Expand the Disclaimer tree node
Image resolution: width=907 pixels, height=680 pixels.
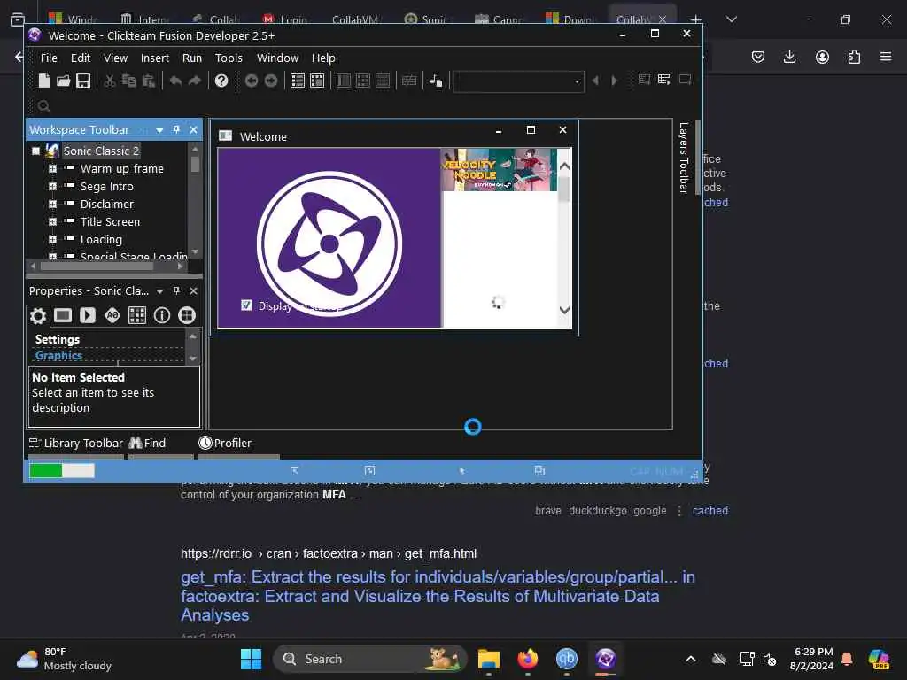coord(52,205)
